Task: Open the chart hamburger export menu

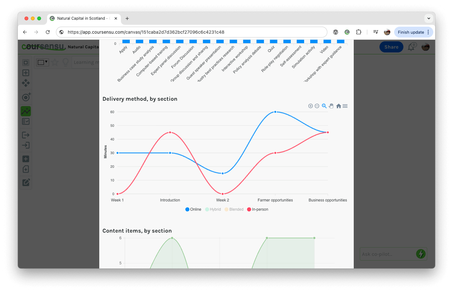Action: (345, 106)
